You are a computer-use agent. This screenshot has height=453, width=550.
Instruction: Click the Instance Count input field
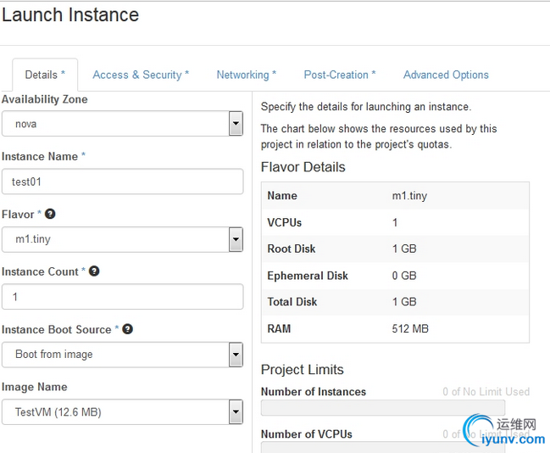(x=123, y=297)
